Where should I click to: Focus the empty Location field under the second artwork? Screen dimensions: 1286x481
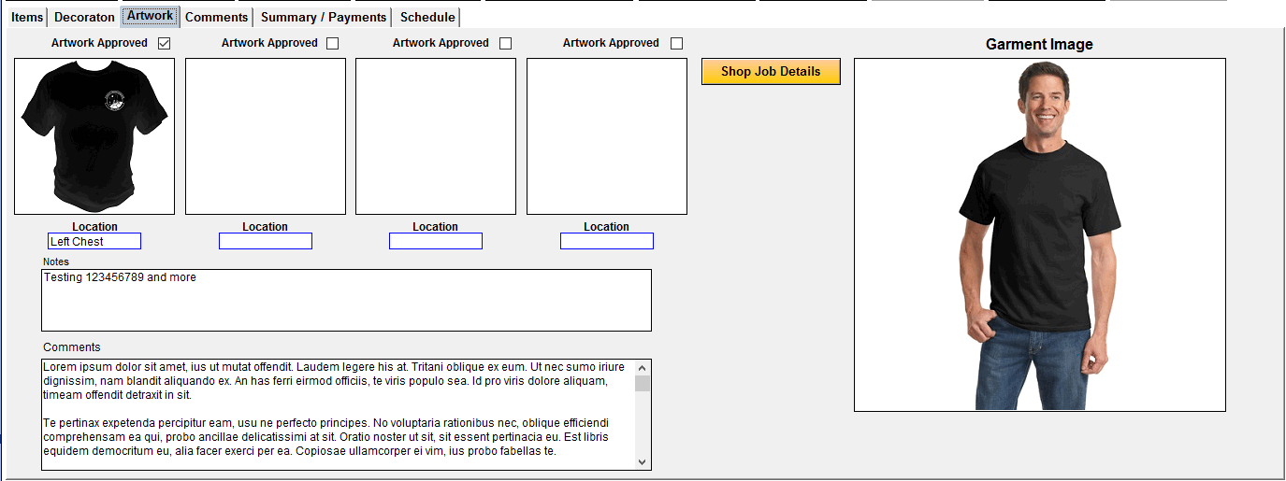266,242
